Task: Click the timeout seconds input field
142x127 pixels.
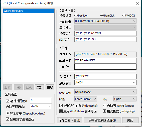Action: (41, 100)
